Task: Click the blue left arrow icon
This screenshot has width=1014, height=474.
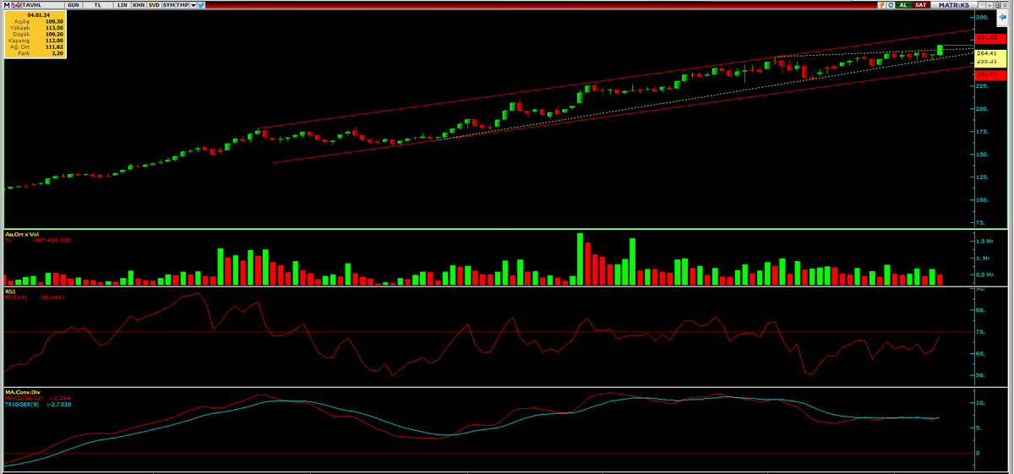Action: tap(1003, 17)
